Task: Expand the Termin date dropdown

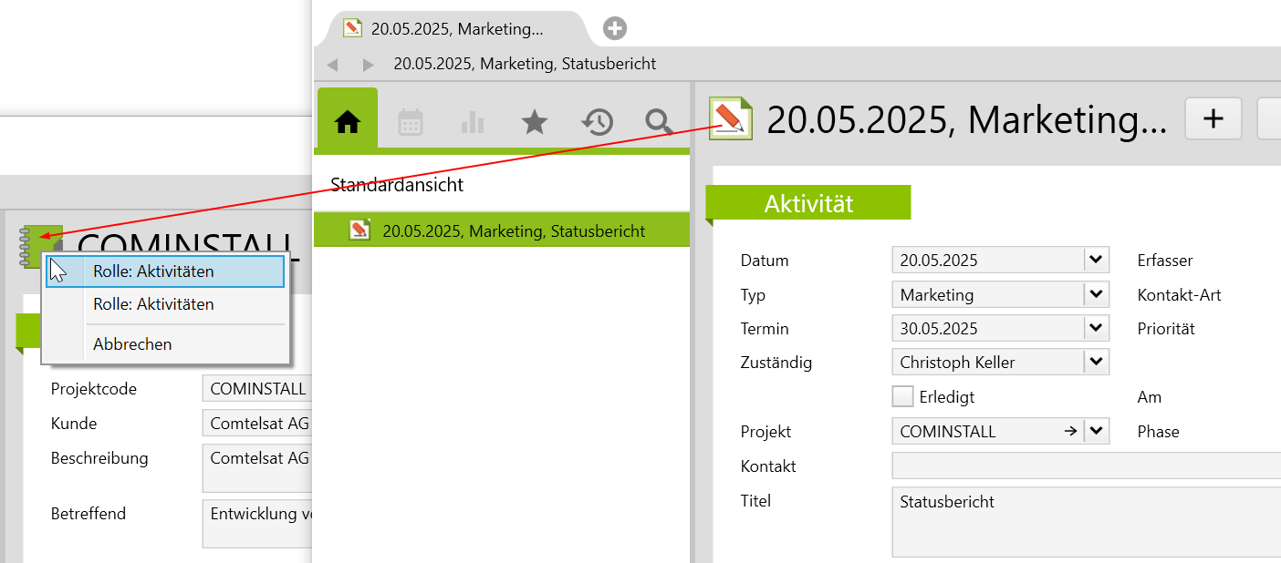Action: (x=1096, y=328)
